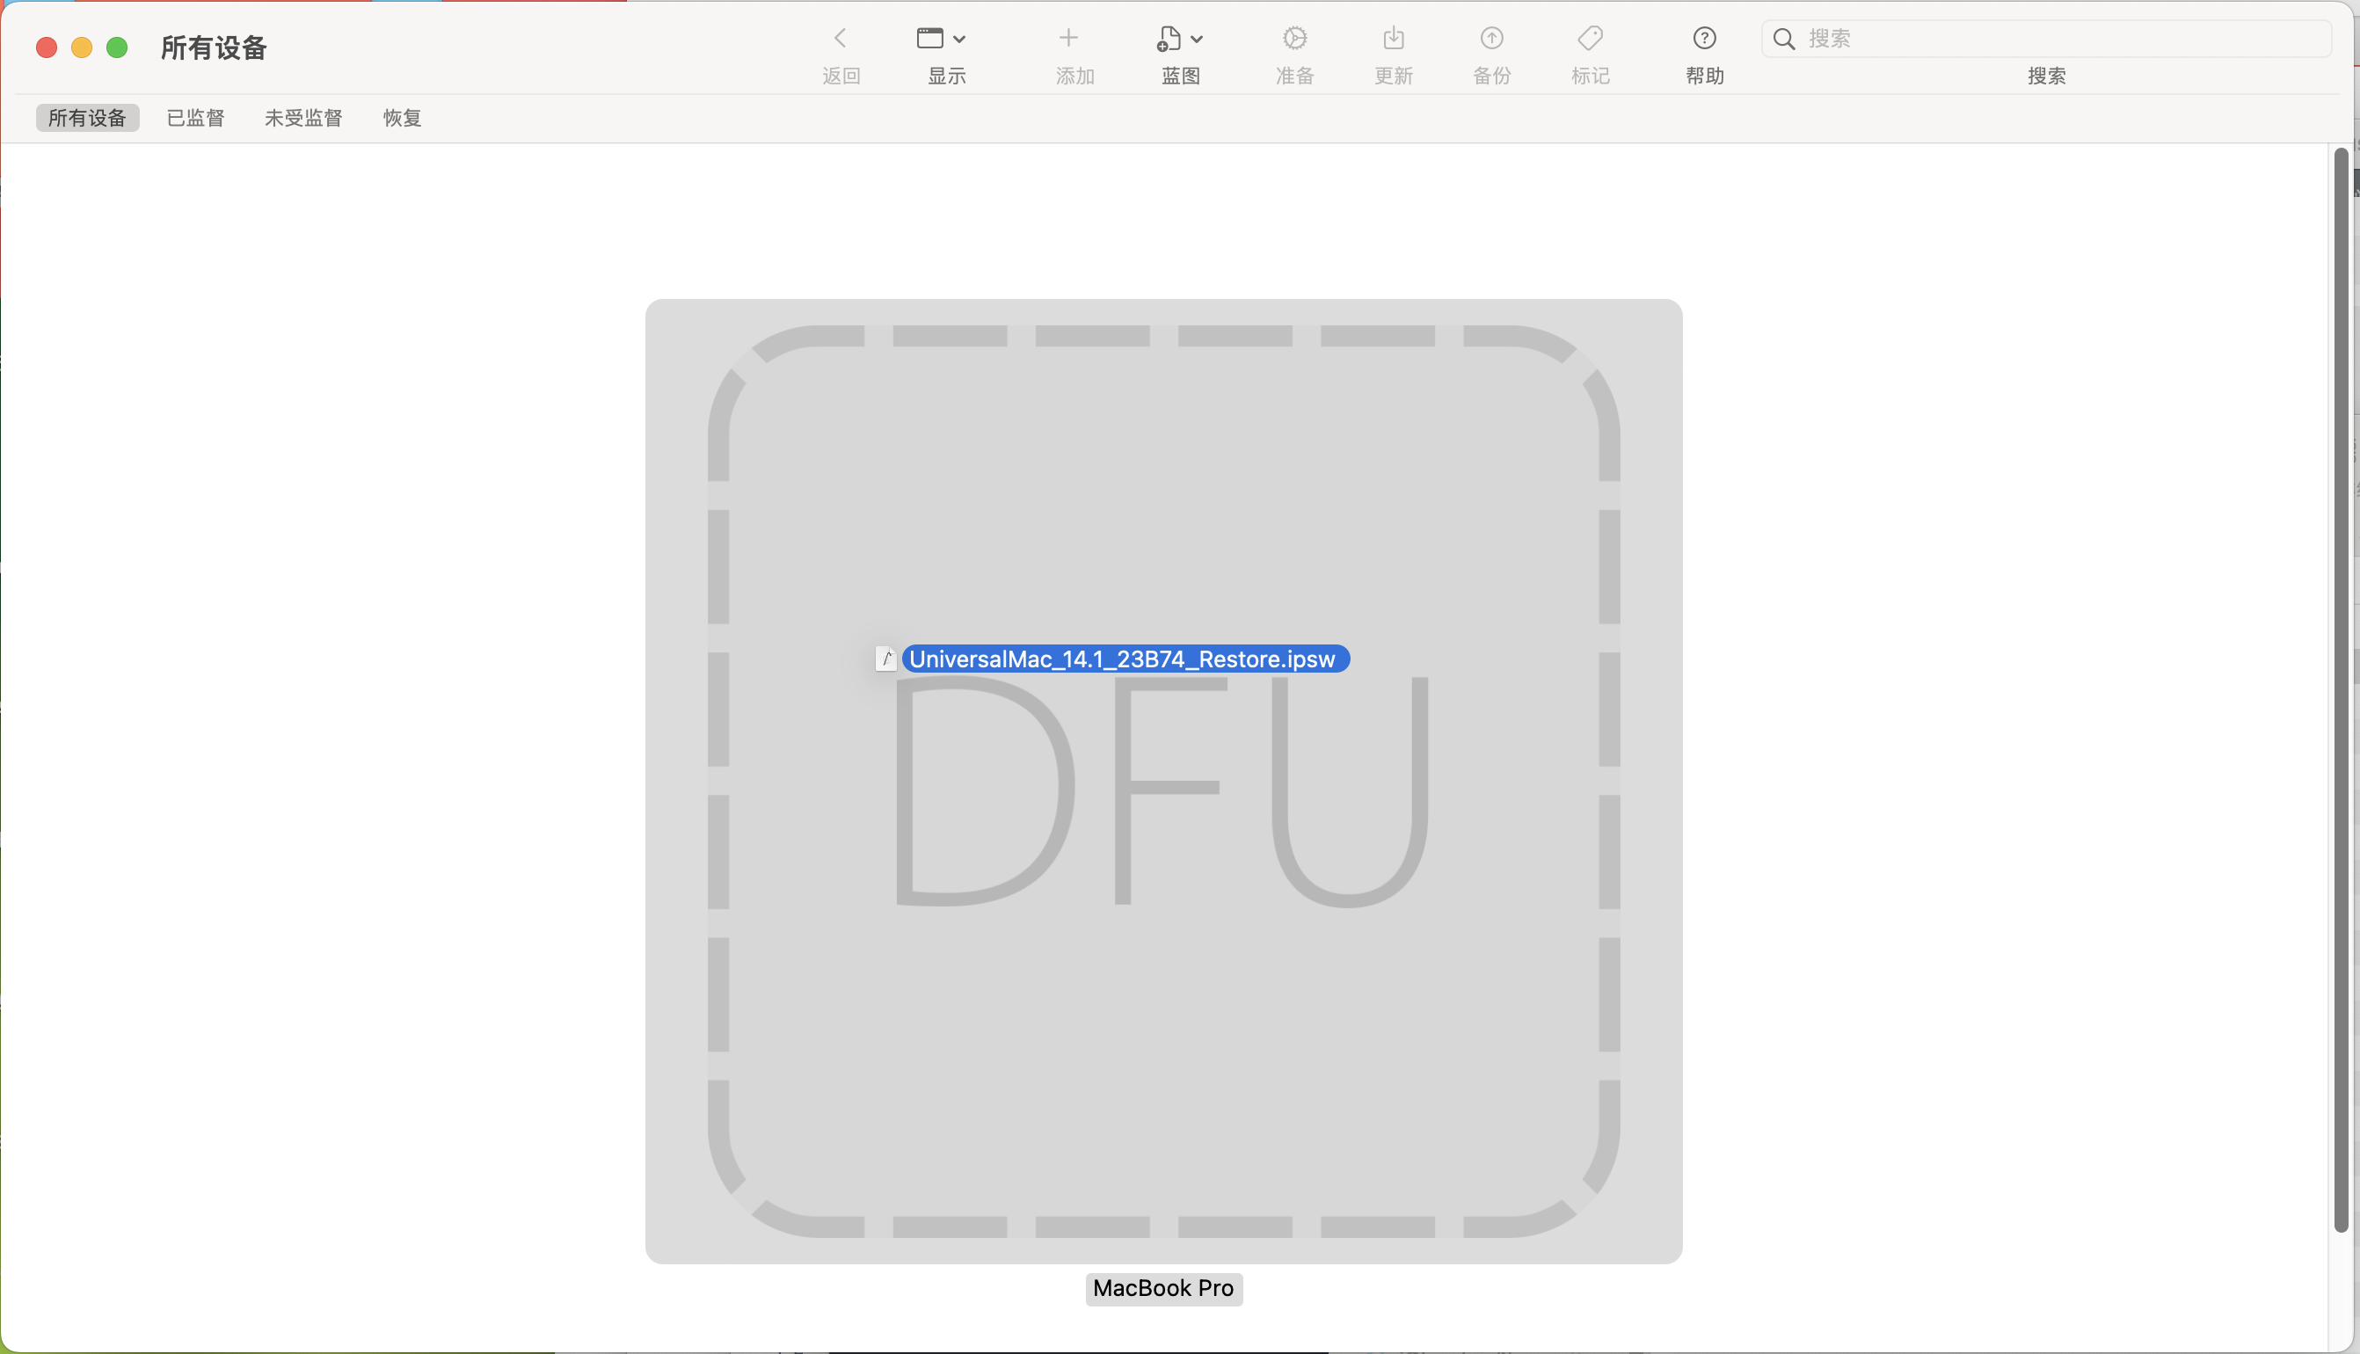The height and width of the screenshot is (1354, 2360).
Task: Click the Prepare (准备) gear icon
Action: pyautogui.click(x=1294, y=38)
